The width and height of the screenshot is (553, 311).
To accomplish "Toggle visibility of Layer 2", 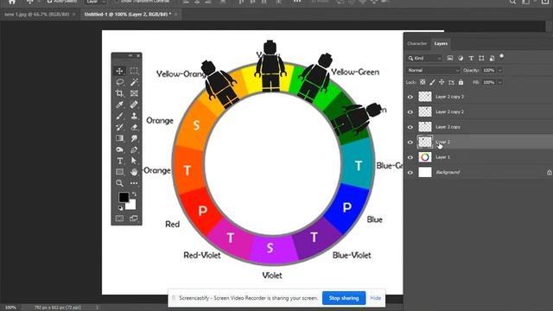I will tap(410, 143).
